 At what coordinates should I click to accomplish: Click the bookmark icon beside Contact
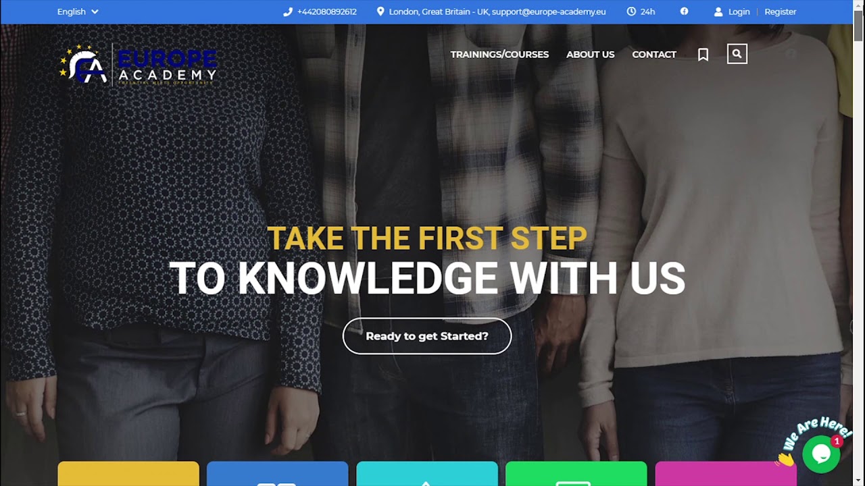(703, 55)
